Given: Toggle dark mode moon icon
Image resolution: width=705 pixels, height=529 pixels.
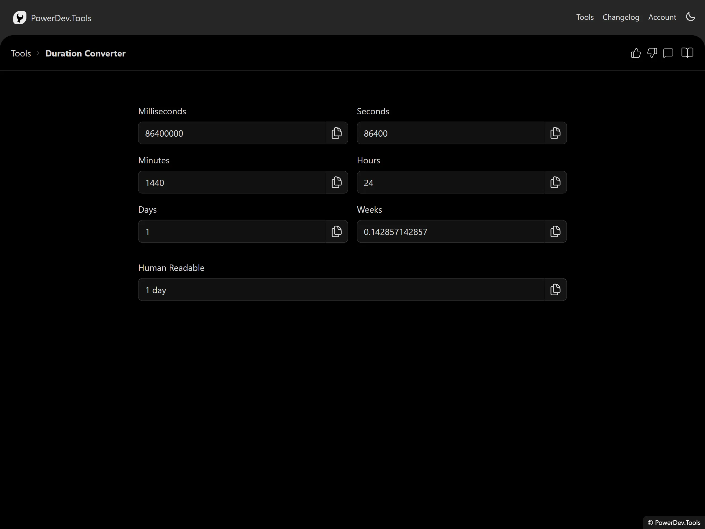Looking at the screenshot, I should pyautogui.click(x=690, y=17).
